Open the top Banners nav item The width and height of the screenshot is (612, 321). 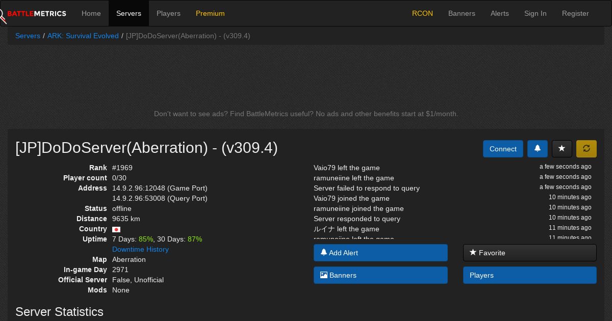pyautogui.click(x=462, y=13)
